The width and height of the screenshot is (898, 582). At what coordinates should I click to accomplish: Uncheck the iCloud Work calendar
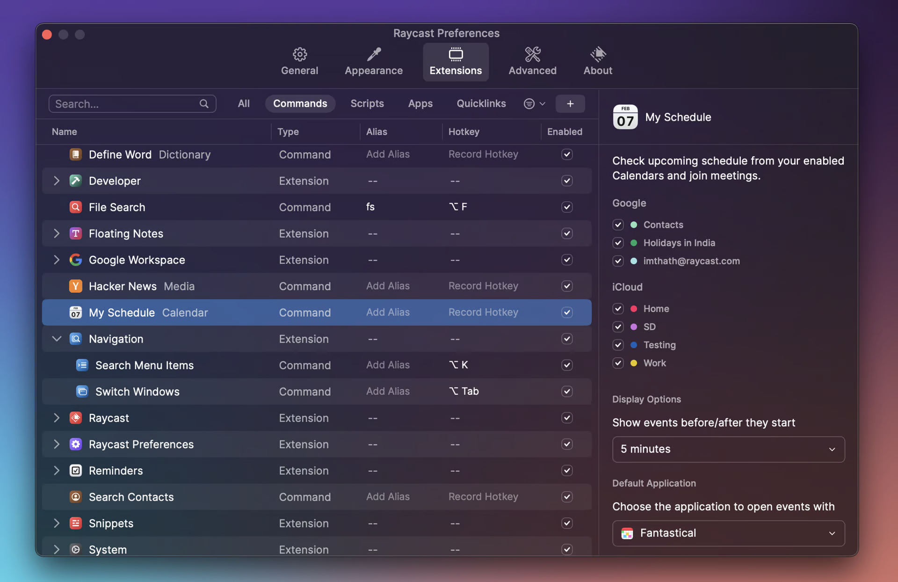[618, 363]
